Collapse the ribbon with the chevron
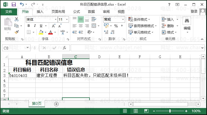 tap(202, 39)
